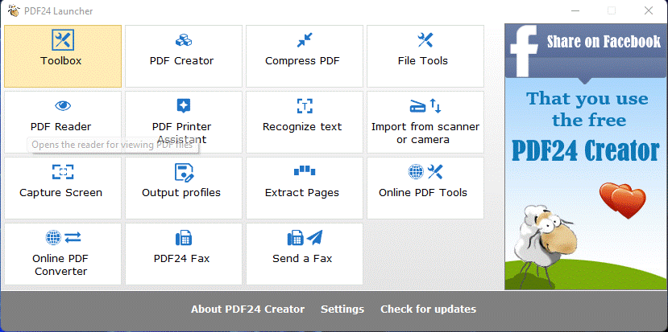Open PDF Printer Assistant icon

point(183,106)
